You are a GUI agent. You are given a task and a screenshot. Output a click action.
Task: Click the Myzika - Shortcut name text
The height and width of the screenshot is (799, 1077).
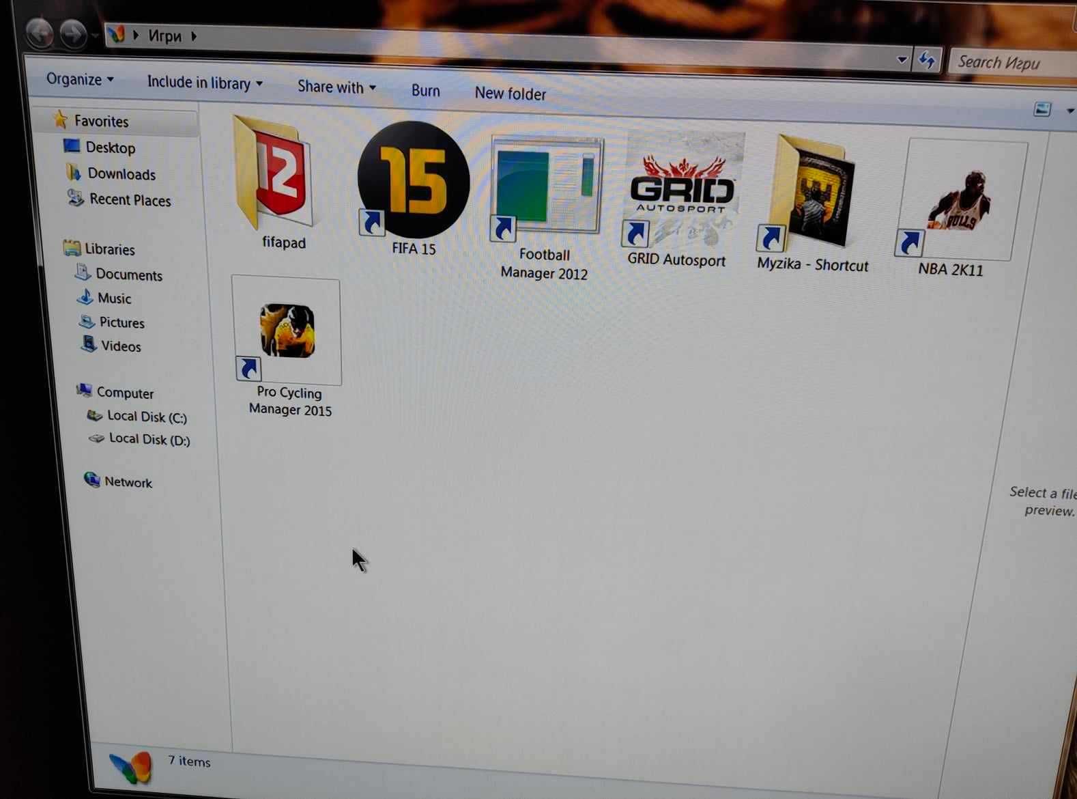(812, 264)
